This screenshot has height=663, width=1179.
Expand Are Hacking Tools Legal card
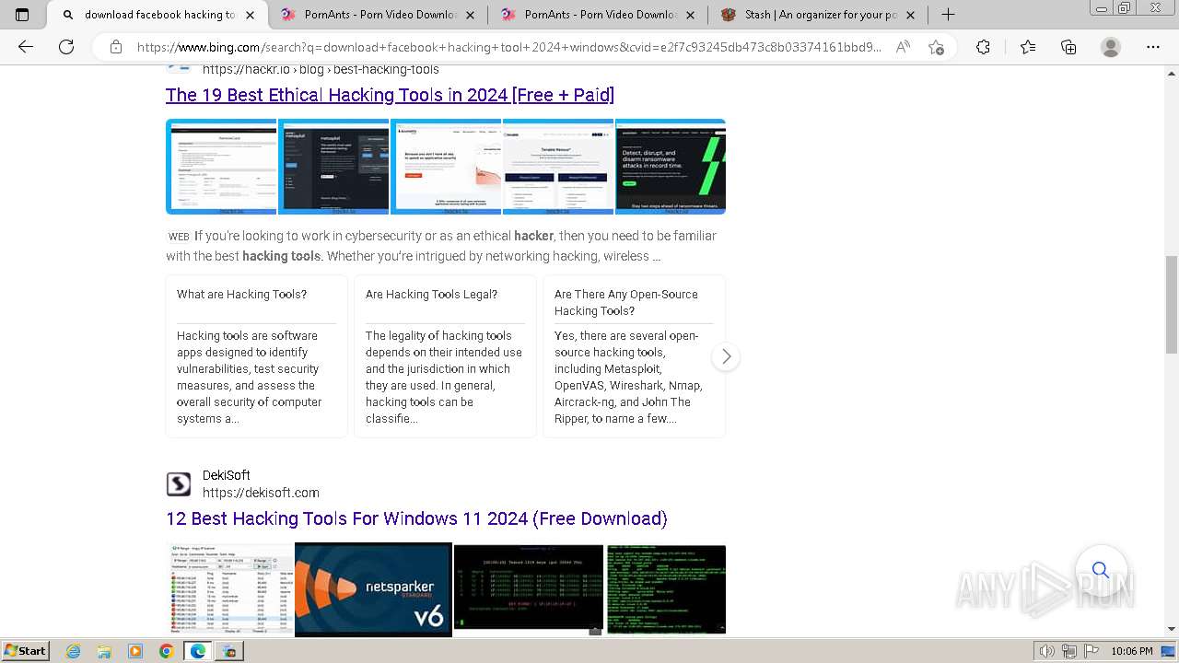445,356
